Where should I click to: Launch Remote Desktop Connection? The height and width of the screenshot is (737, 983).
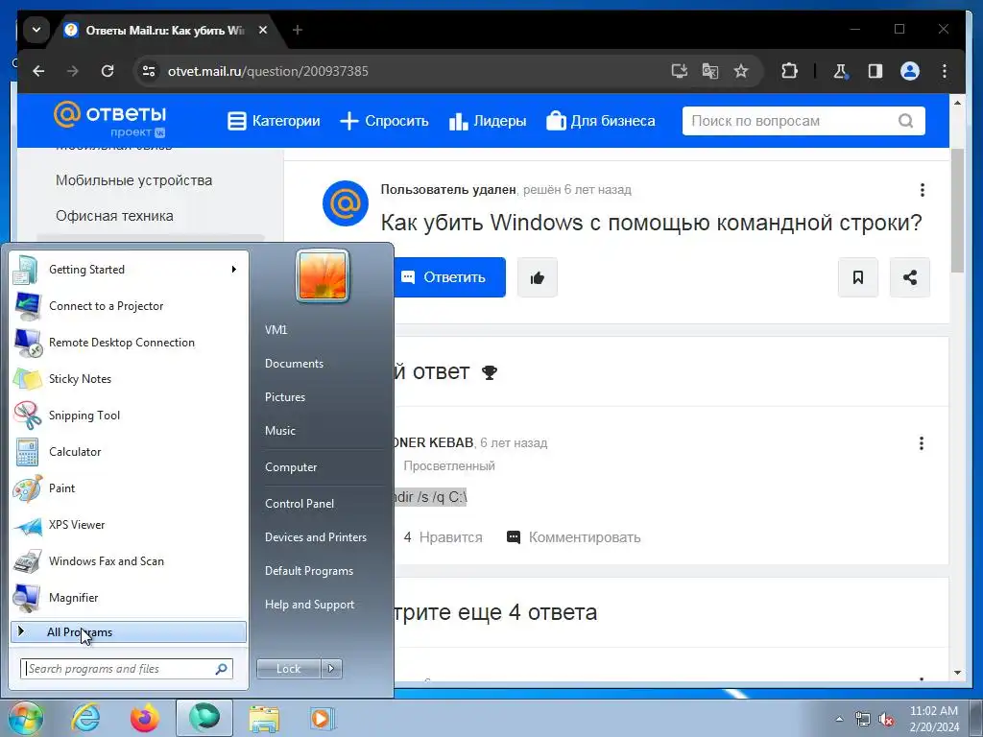pos(129,343)
